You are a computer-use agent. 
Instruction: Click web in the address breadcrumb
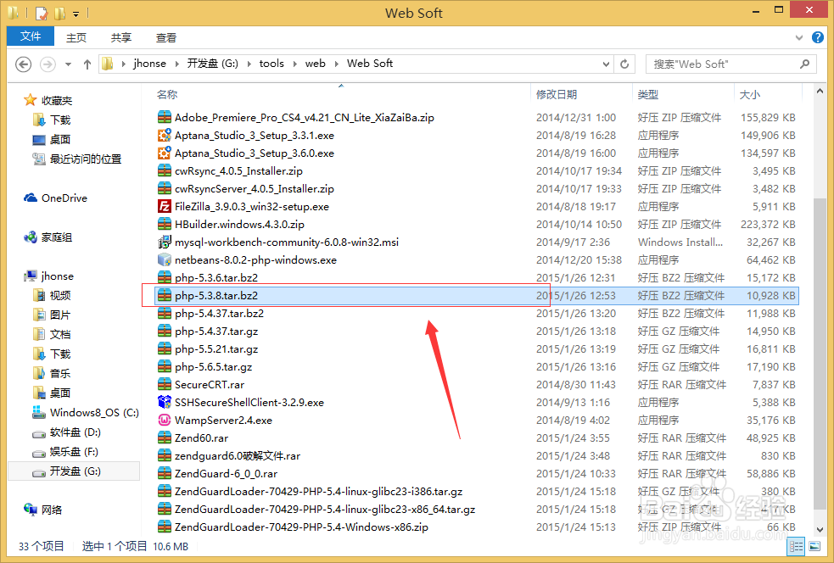tap(315, 64)
